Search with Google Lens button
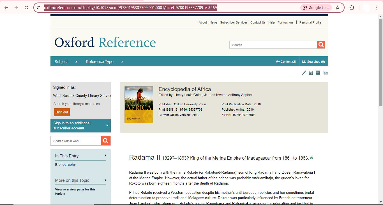 [x=316, y=8]
